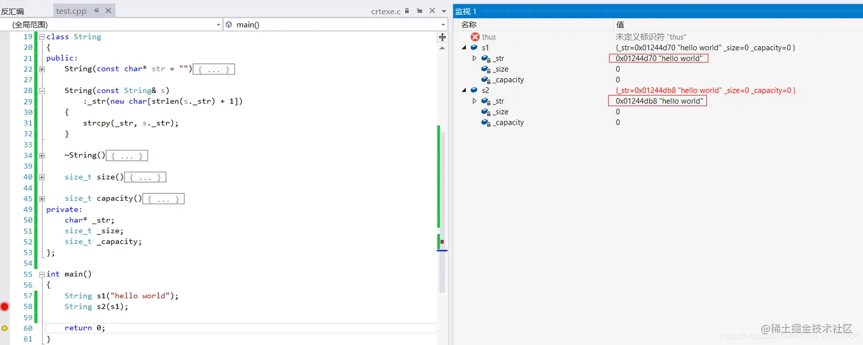Click _capacity value 0 under s2
863x345 pixels.
(618, 123)
